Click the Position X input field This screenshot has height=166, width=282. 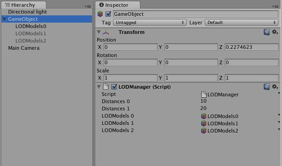130,47
